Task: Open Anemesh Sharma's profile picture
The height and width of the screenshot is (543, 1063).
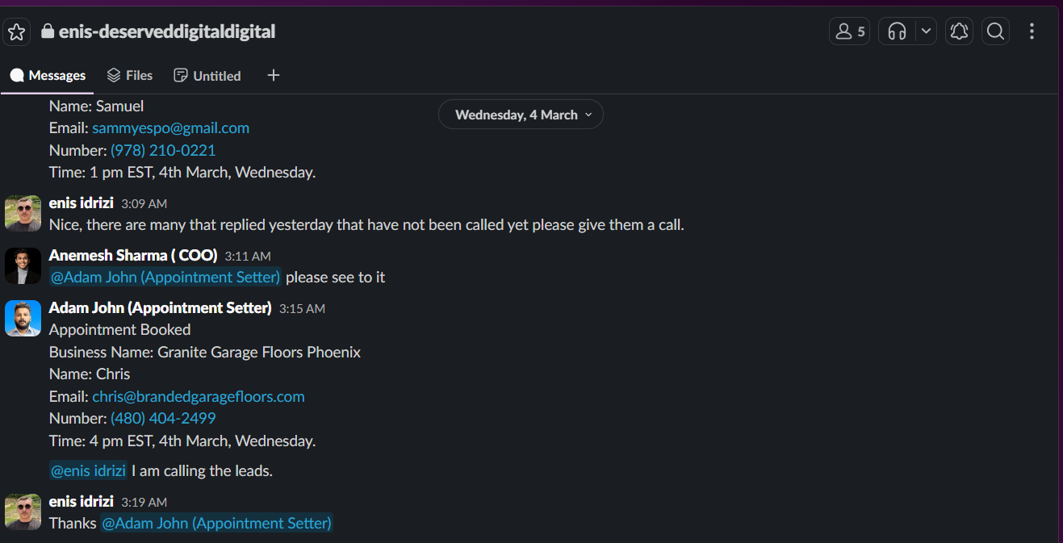Action: 23,265
